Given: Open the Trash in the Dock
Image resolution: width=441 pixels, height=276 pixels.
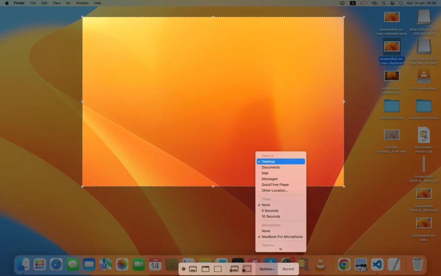Looking at the screenshot, I should coord(418,265).
